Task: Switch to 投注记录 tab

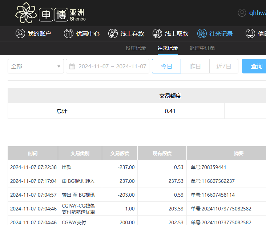Action: [136, 48]
